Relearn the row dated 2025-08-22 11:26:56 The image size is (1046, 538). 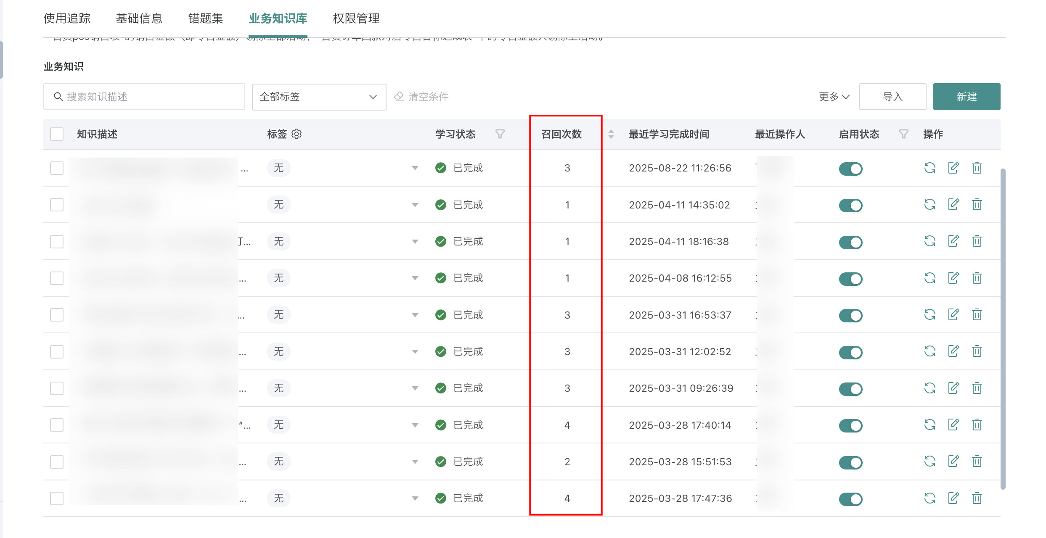pos(929,168)
